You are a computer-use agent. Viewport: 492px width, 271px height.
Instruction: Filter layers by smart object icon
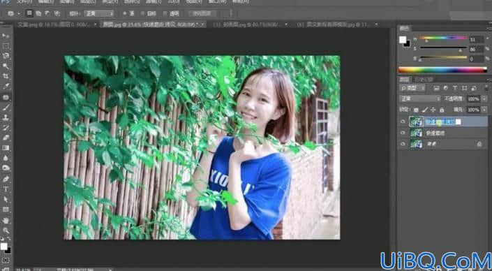tap(473, 88)
